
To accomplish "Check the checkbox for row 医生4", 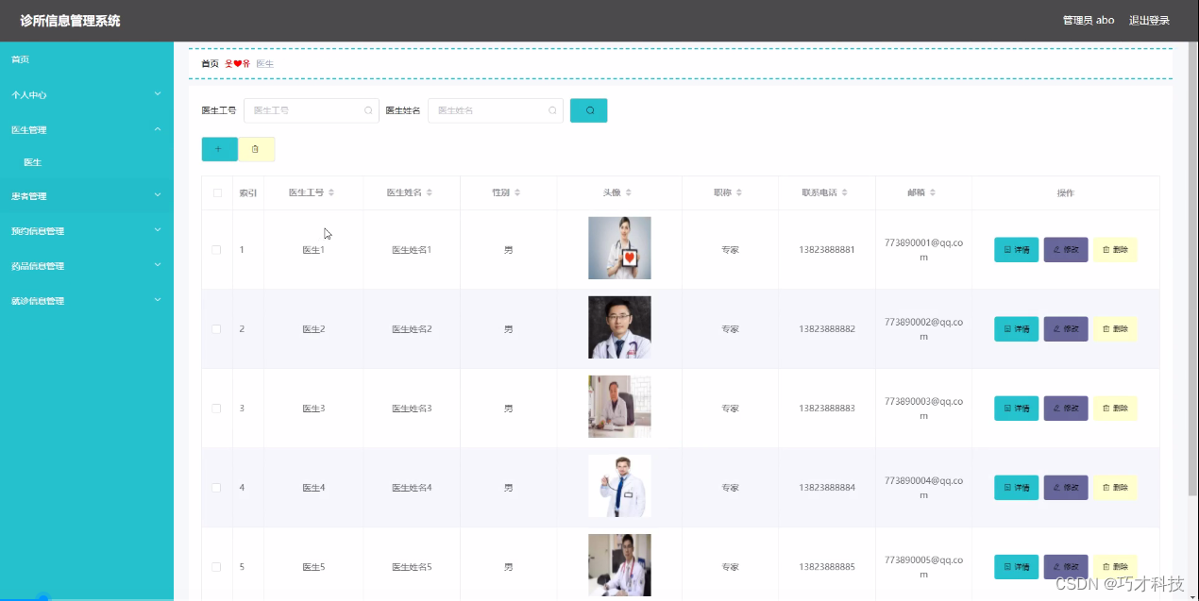I will 216,488.
